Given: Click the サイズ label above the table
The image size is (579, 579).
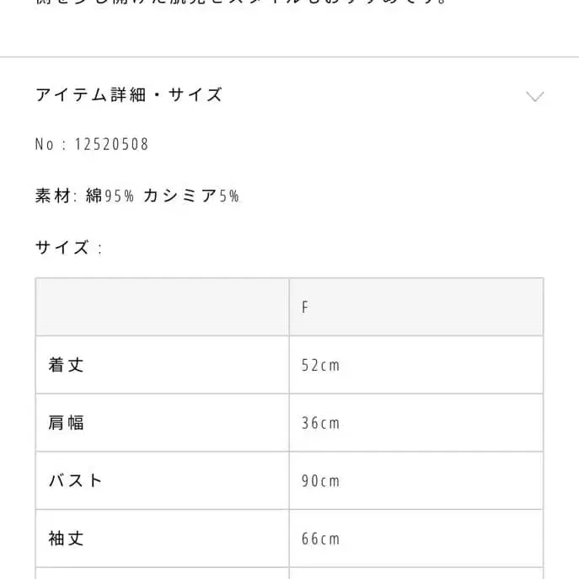Looking at the screenshot, I should [63, 248].
